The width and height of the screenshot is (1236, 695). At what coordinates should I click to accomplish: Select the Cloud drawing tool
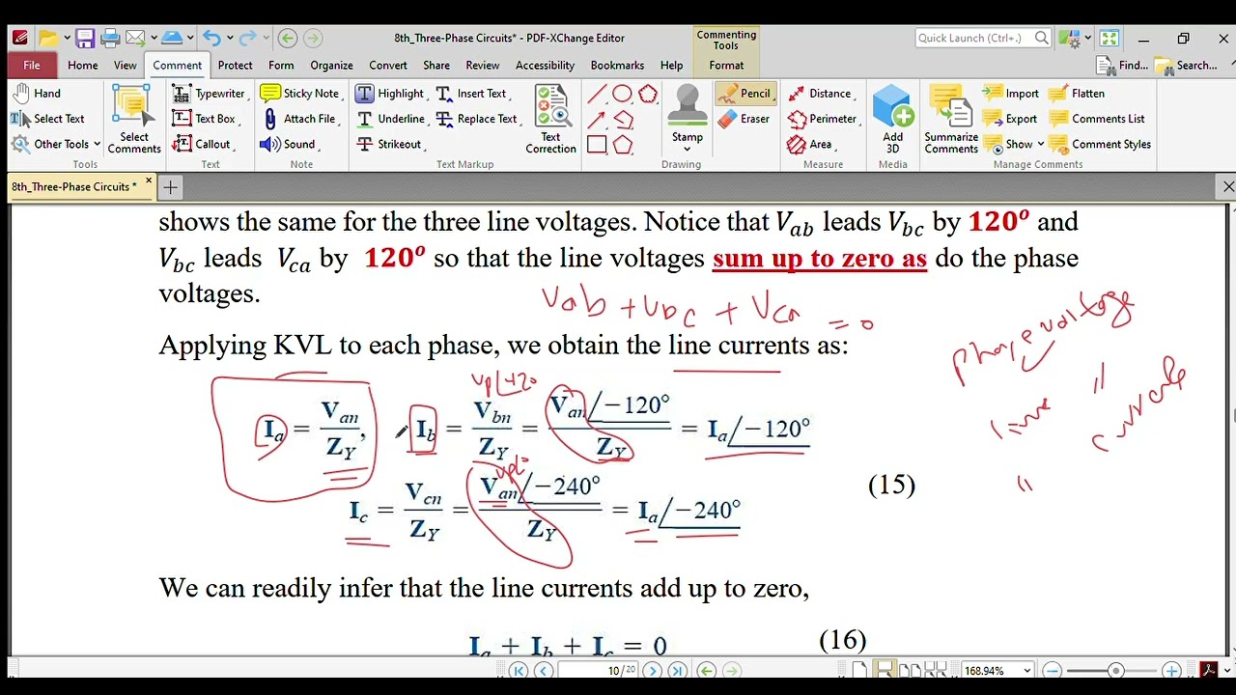pyautogui.click(x=648, y=94)
